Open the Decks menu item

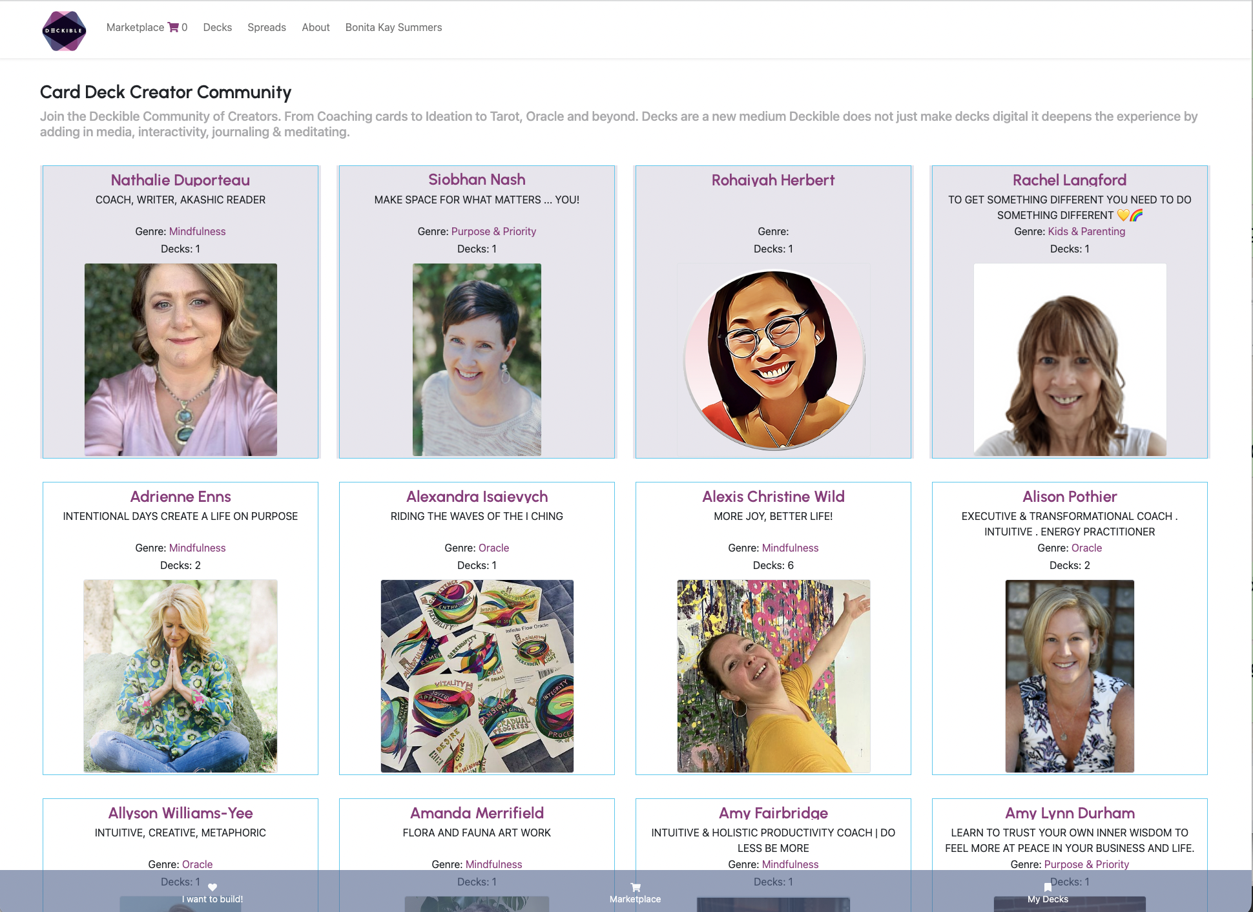[217, 27]
